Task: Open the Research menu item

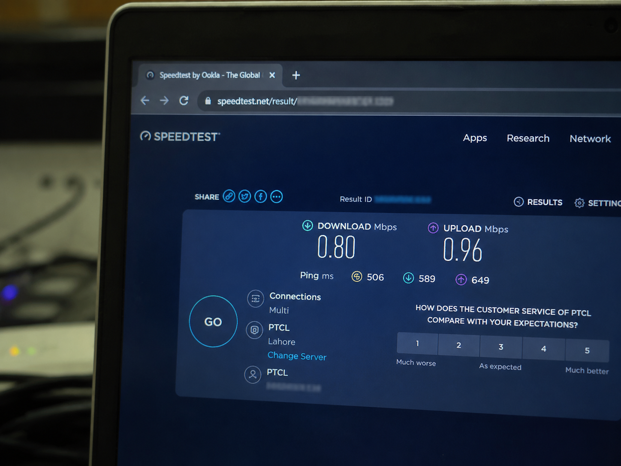Action: 528,139
